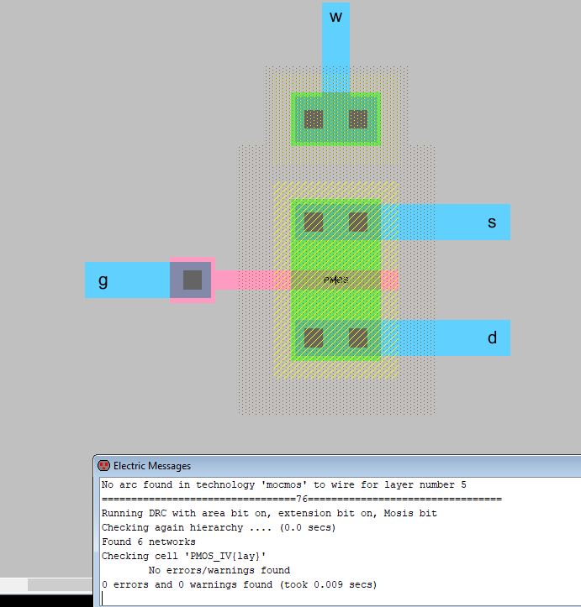Select the gate's poly-metal contact square
This screenshot has width=581, height=607.
(x=192, y=280)
